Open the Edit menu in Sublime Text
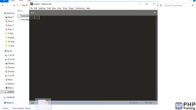The image size is (196, 110). coord(36,8)
